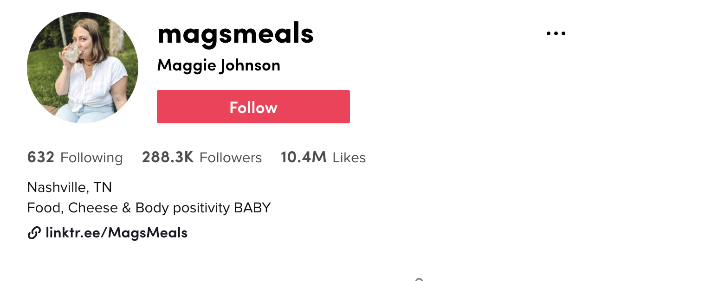The width and height of the screenshot is (725, 281).
Task: Click the Food, Cheese & Body positivity text
Action: (129, 208)
